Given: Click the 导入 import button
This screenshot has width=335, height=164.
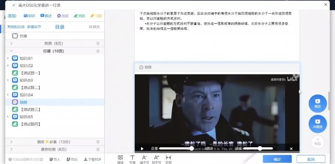Looking at the screenshot, I should 55,159.
